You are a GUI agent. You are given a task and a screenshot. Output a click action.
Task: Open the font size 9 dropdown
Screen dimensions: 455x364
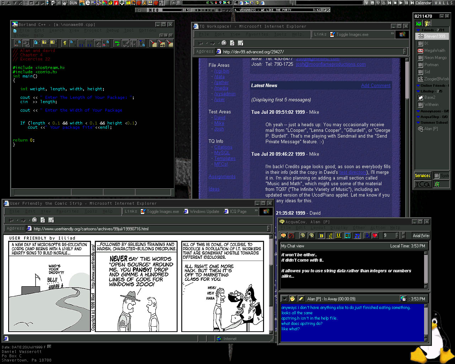point(397,235)
